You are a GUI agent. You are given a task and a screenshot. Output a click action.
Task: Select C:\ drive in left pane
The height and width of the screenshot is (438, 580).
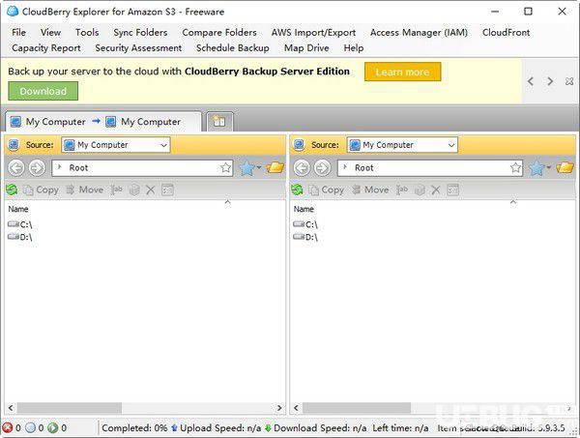20,224
